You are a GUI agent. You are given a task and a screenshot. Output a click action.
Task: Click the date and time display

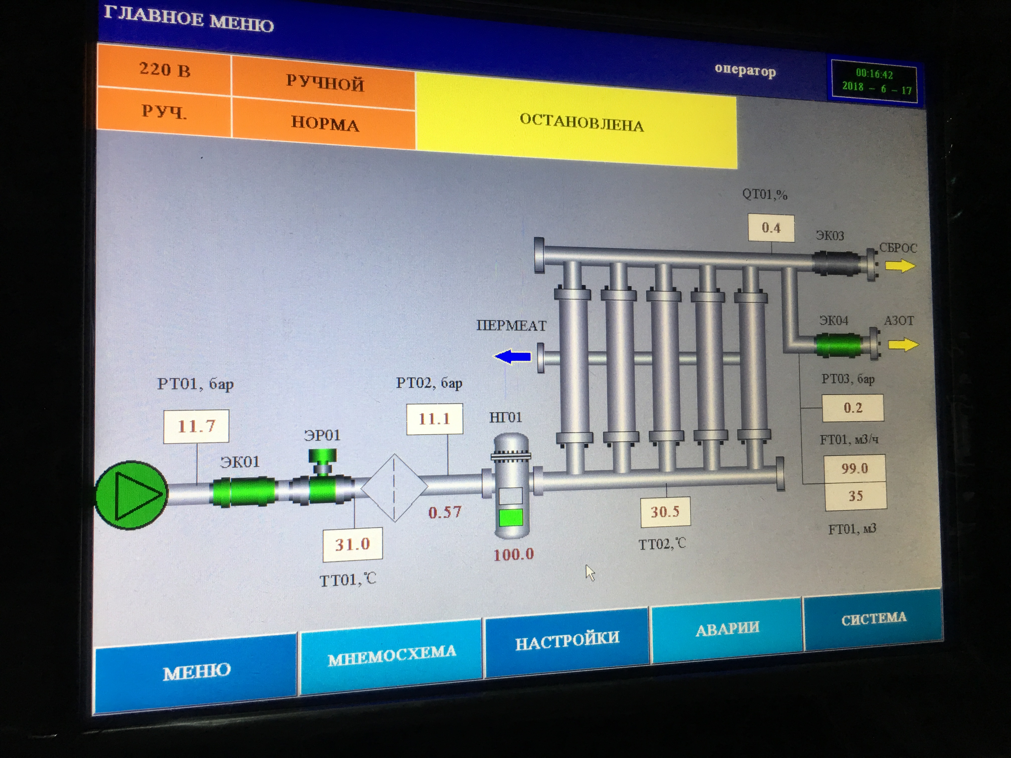[x=875, y=81]
